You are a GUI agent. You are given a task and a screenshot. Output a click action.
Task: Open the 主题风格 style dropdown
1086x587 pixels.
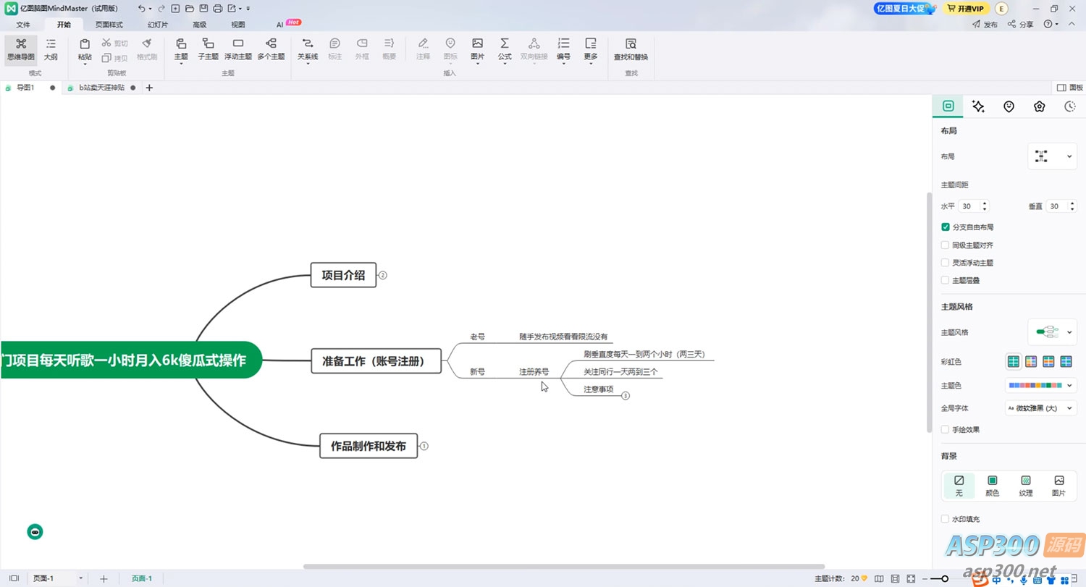(1053, 332)
